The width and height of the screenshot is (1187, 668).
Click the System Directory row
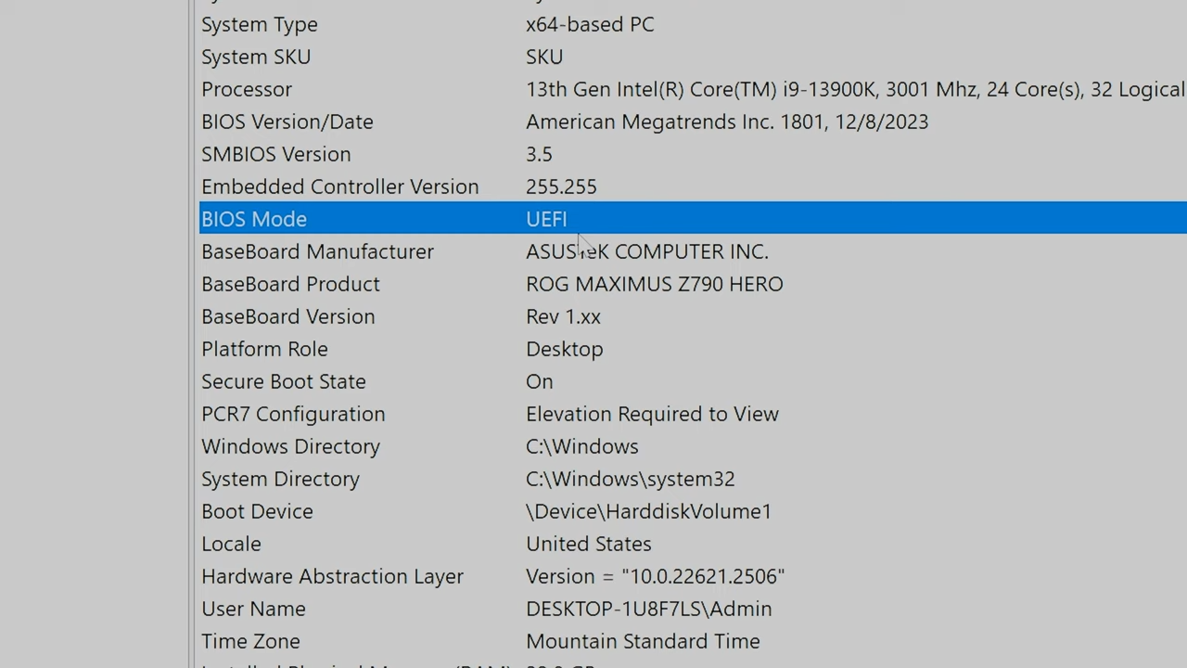pos(371,479)
